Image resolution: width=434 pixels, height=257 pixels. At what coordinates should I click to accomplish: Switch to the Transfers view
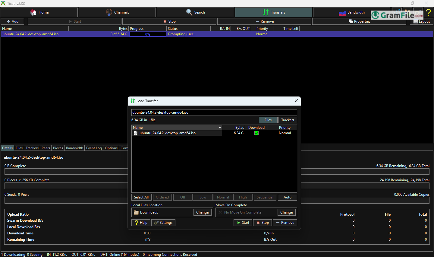coord(274,12)
